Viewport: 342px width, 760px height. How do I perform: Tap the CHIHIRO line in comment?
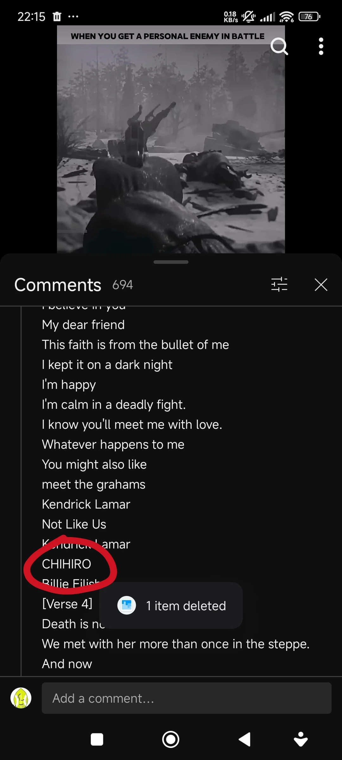pyautogui.click(x=66, y=564)
